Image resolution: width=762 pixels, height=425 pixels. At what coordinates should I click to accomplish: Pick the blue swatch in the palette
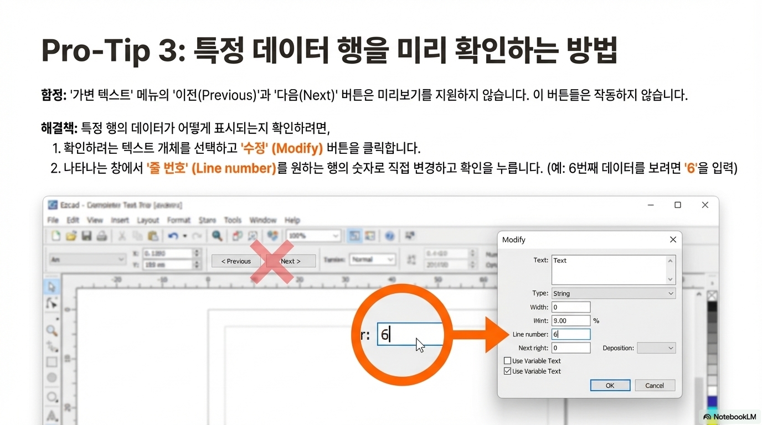(x=712, y=401)
